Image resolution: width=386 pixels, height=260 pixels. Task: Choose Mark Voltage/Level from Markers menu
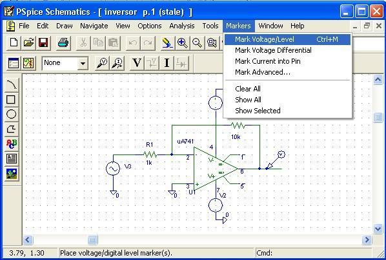[287, 39]
